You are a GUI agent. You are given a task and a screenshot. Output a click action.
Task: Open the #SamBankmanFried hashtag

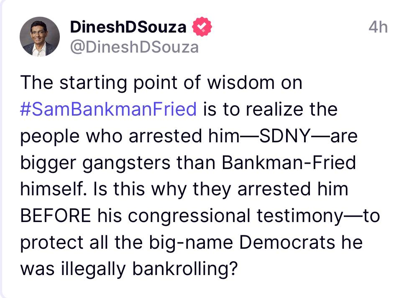tap(108, 109)
